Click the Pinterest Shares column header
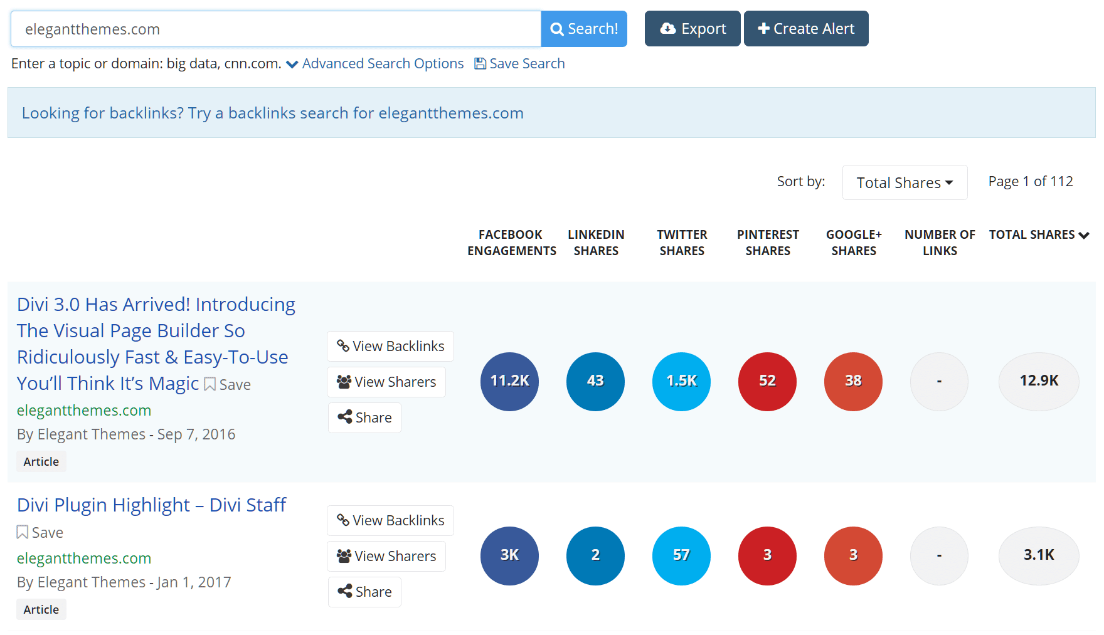The width and height of the screenshot is (1104, 635). tap(767, 242)
